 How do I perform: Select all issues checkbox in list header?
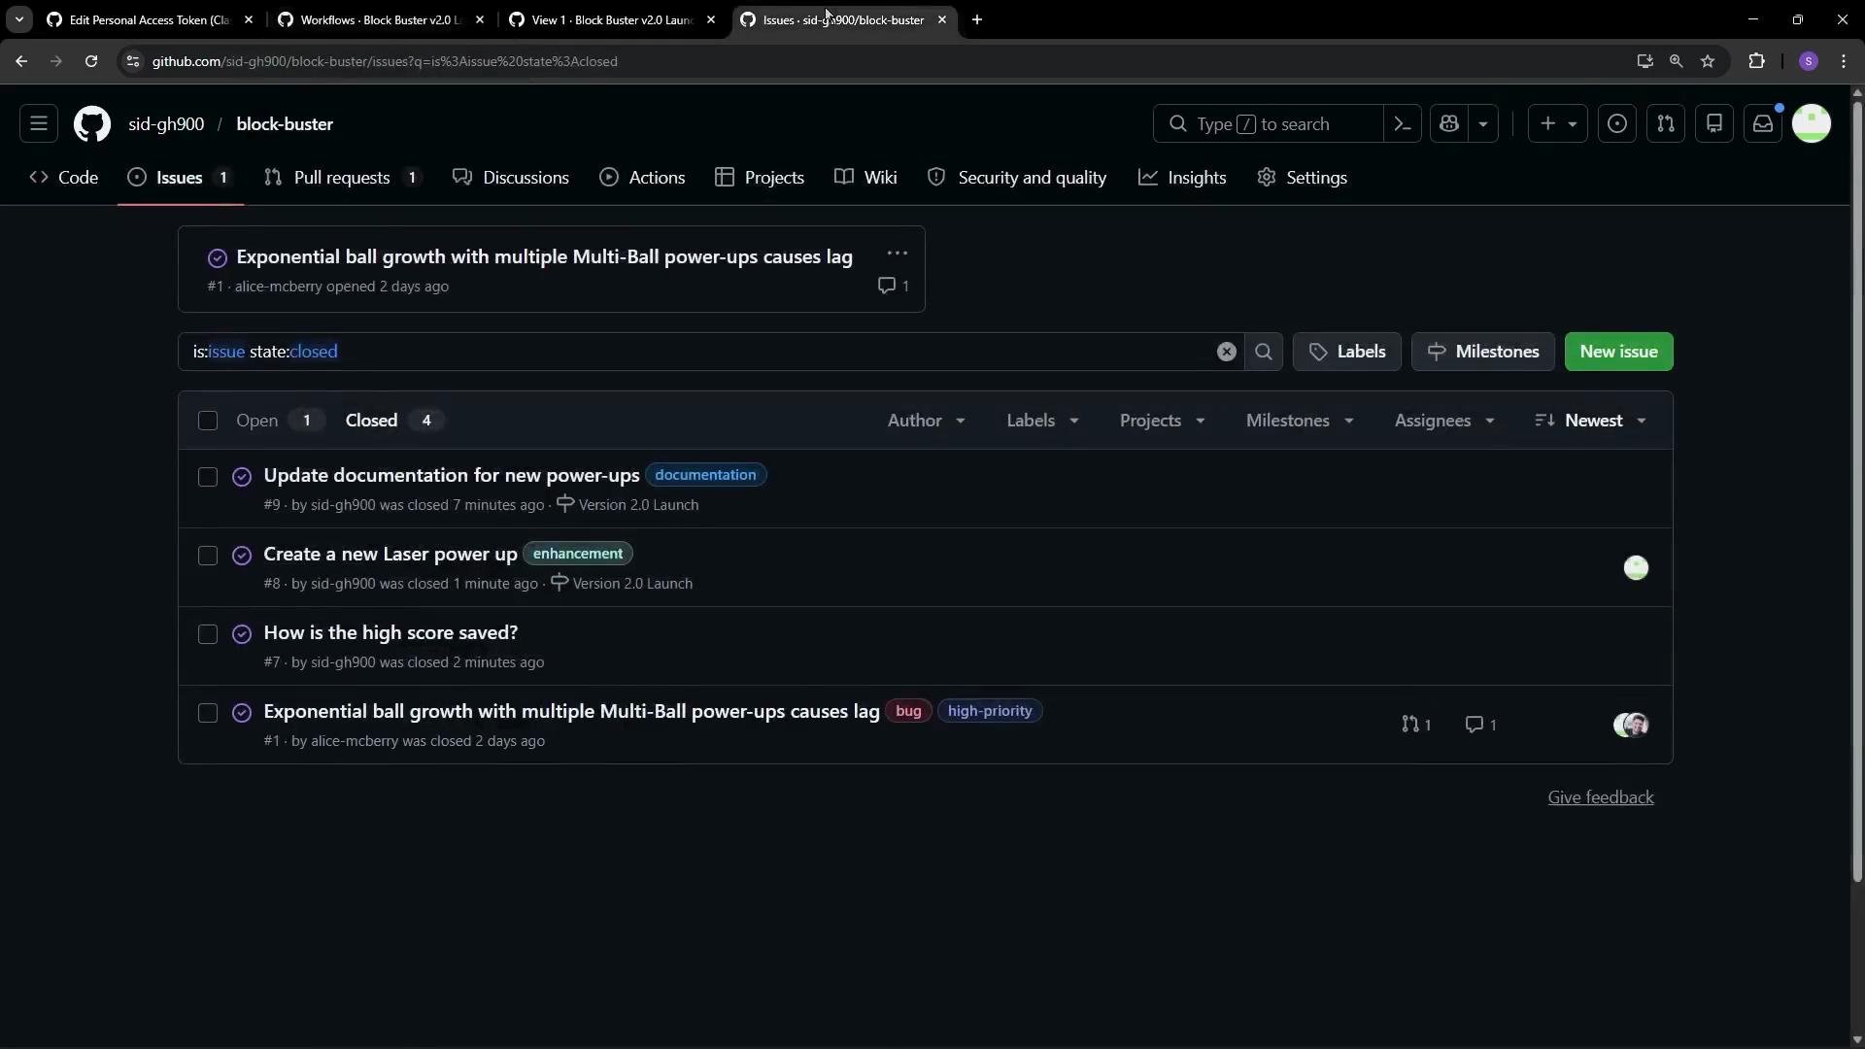pyautogui.click(x=208, y=421)
